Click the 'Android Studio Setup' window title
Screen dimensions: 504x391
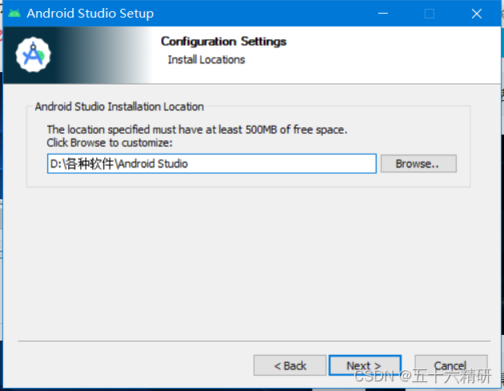tap(90, 14)
